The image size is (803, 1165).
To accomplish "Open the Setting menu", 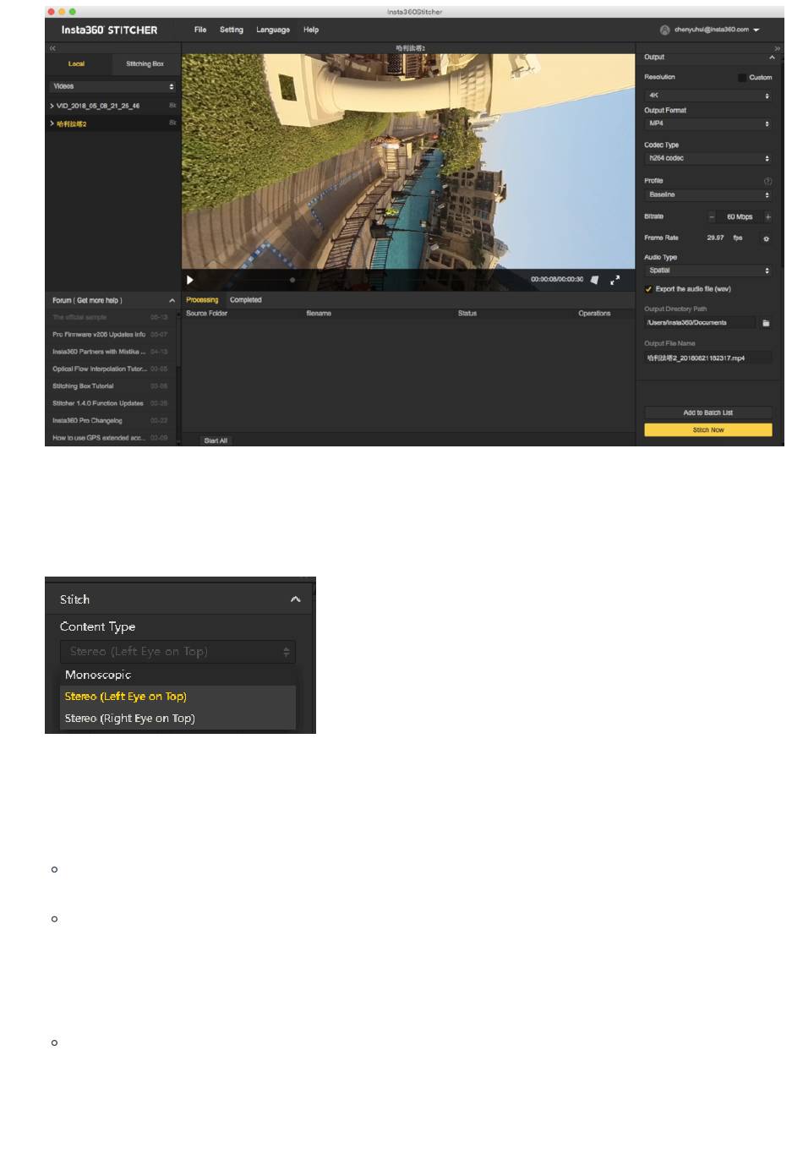I will pos(232,30).
